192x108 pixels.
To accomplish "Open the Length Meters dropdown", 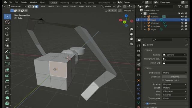I will coord(174,88).
